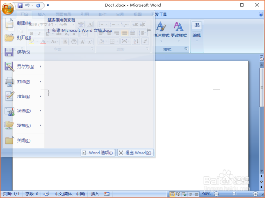
Task: Open Select Browse Object button
Action: 262,182
